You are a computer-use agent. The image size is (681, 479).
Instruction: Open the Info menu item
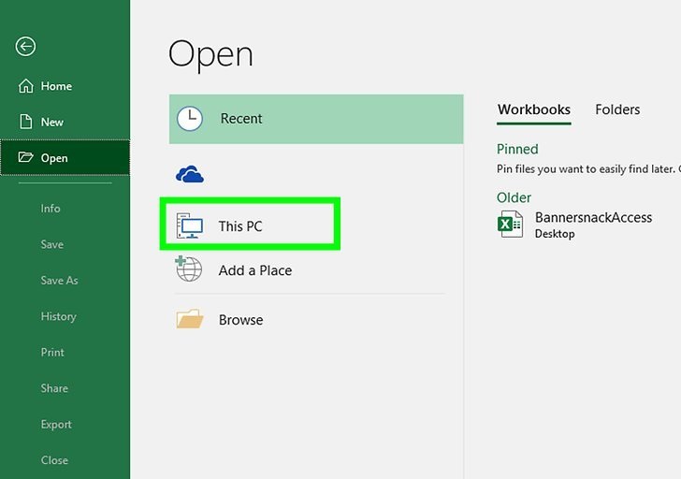point(51,209)
